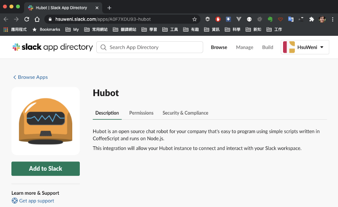Go back to the previous page

(x=6, y=19)
